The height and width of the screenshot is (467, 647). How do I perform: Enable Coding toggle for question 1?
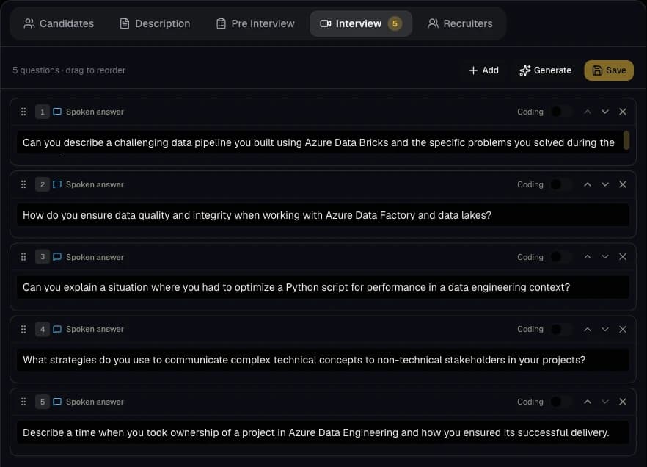[x=560, y=112]
